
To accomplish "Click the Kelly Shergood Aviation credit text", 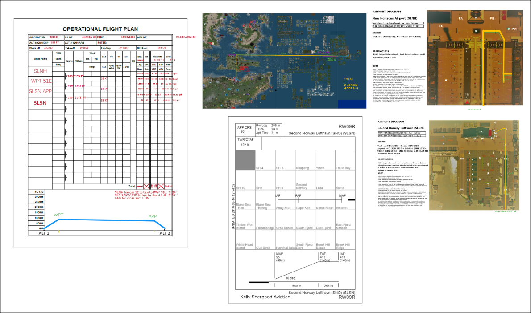I will tap(265, 297).
